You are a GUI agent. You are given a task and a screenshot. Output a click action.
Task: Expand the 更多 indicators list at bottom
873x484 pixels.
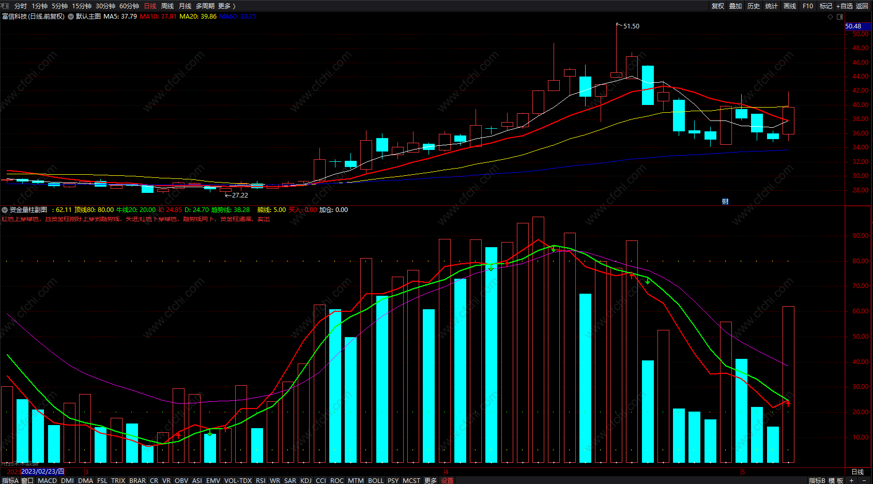431,480
